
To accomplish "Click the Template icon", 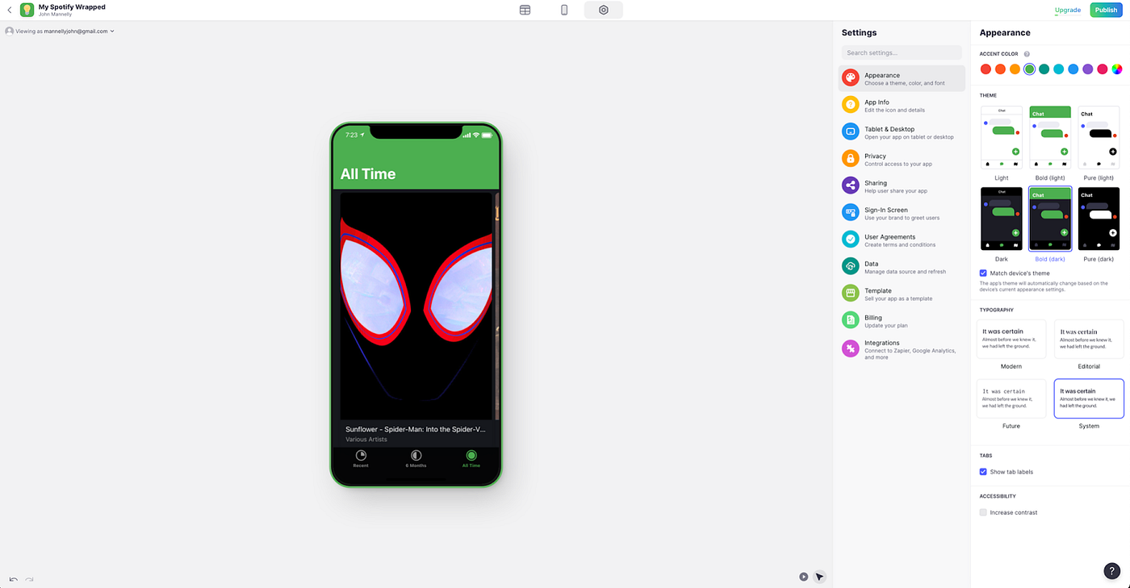I will pos(850,293).
